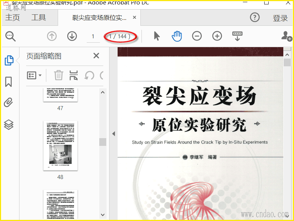Select the page 47 thumbnail
The width and height of the screenshot is (294, 221).
click(x=60, y=95)
